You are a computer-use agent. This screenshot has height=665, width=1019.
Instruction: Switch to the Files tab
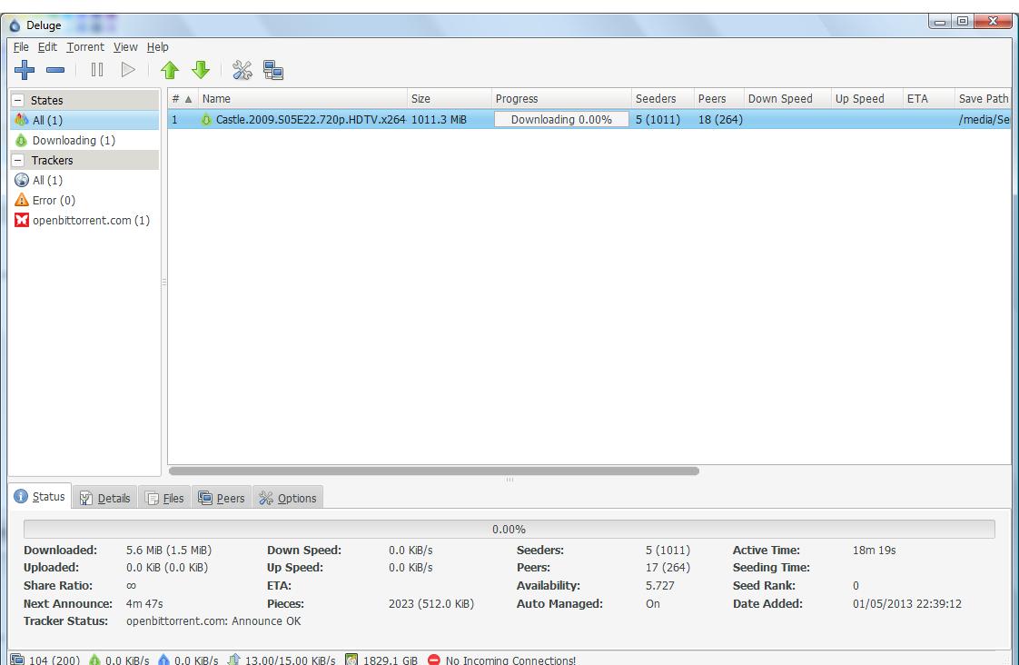tap(165, 498)
